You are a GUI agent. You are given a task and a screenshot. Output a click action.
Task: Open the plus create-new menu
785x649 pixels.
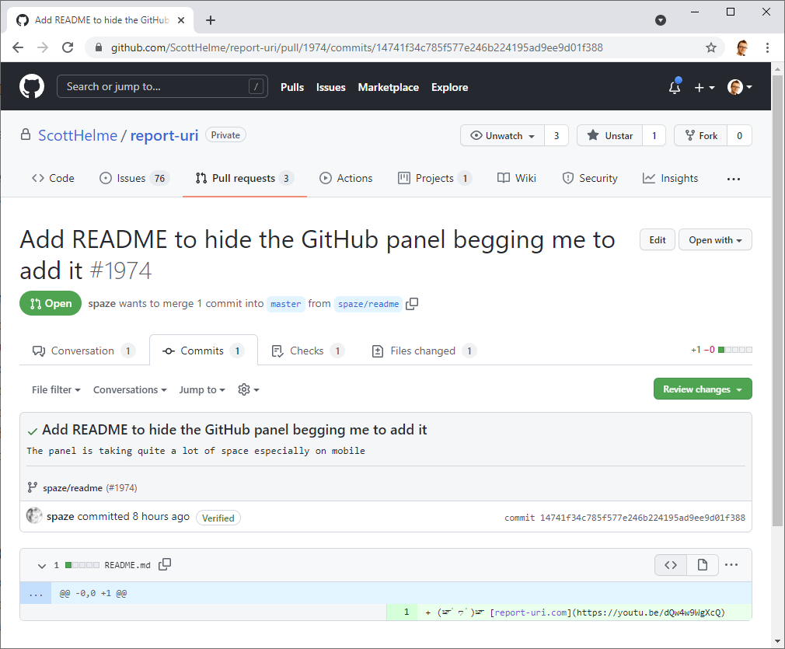point(704,88)
